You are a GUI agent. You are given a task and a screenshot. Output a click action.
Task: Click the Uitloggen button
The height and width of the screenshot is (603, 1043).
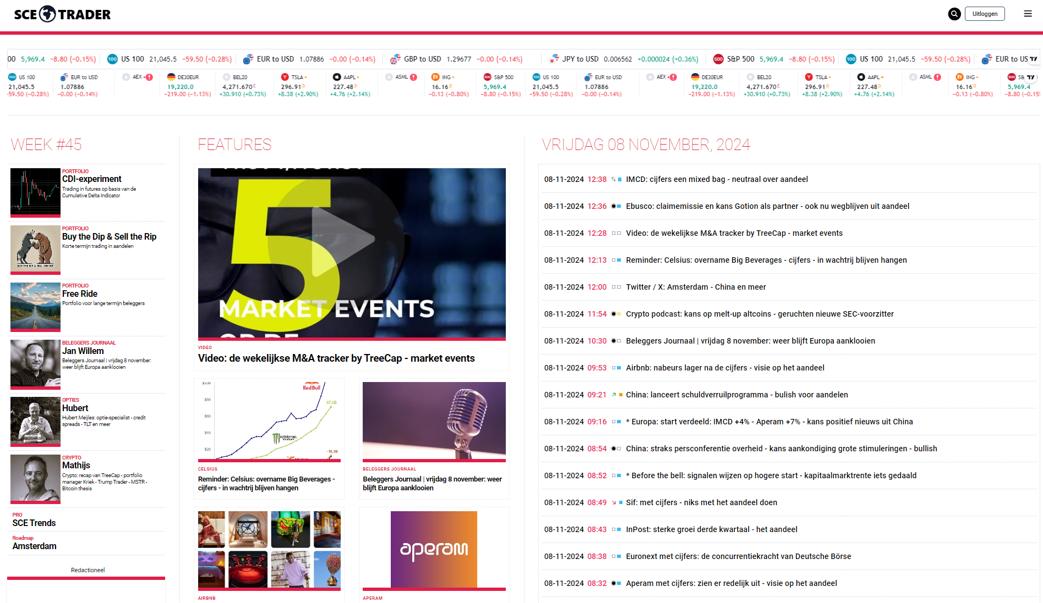[x=985, y=14]
